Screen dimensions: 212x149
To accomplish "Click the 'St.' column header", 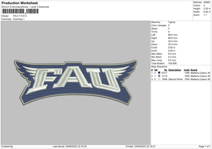I will click(x=166, y=70).
